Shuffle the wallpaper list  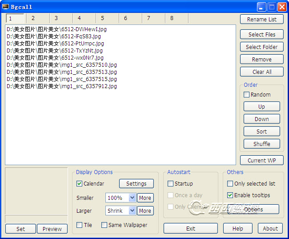[x=262, y=144]
